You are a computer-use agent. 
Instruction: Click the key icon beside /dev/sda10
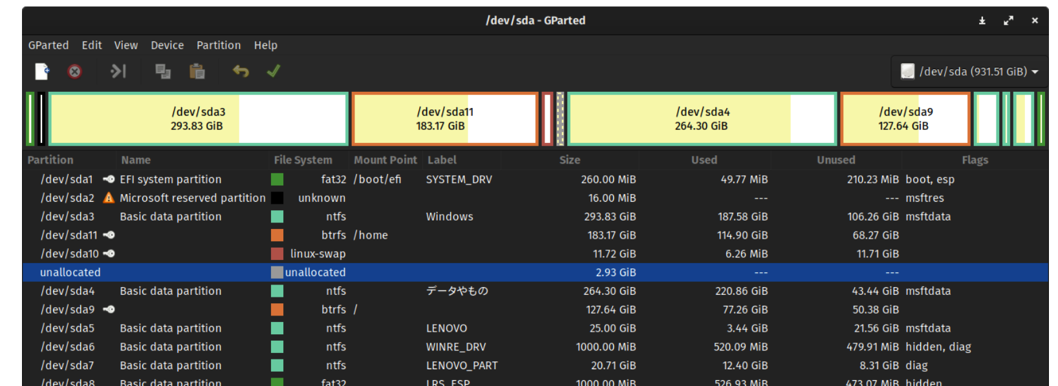tap(109, 253)
